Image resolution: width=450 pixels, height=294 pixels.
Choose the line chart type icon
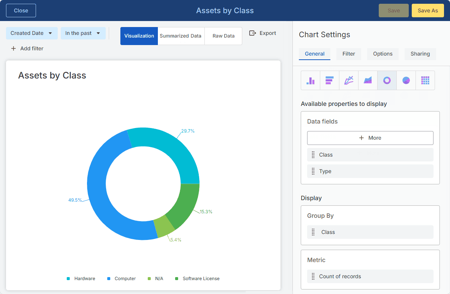coord(349,80)
